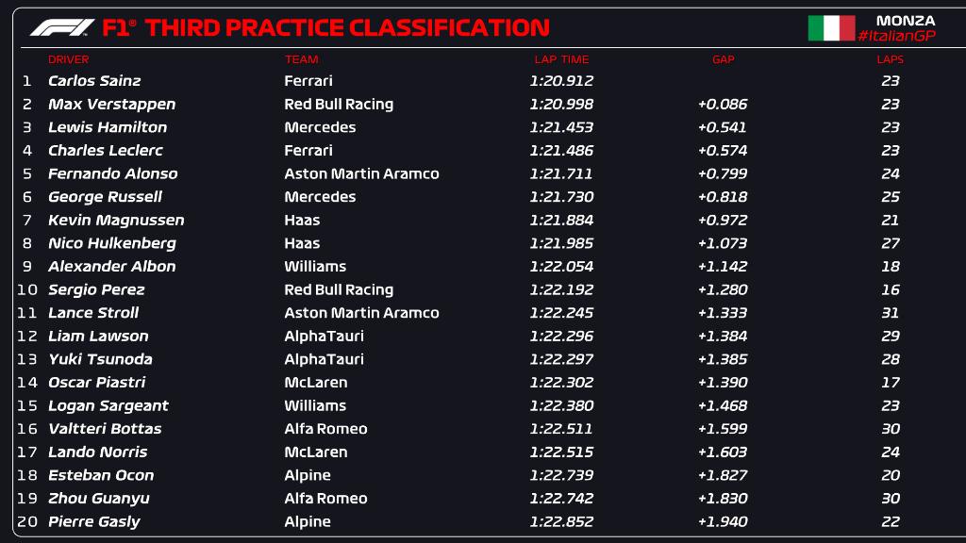Image resolution: width=966 pixels, height=543 pixels.
Task: Click Kevin Magnussen's lap time 1:21.884
Action: coord(561,220)
